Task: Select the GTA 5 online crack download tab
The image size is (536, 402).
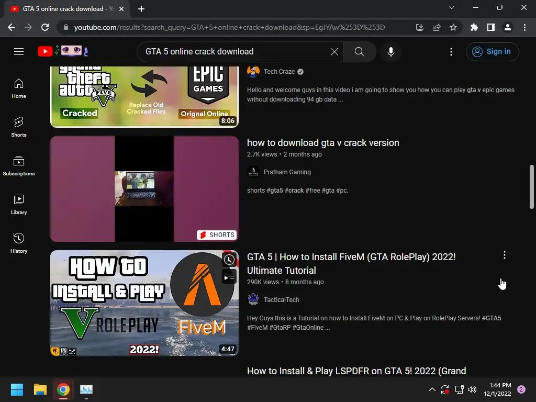Action: click(x=67, y=9)
